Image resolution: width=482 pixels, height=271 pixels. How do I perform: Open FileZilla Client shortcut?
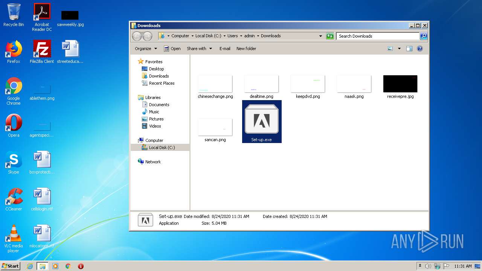click(x=42, y=52)
